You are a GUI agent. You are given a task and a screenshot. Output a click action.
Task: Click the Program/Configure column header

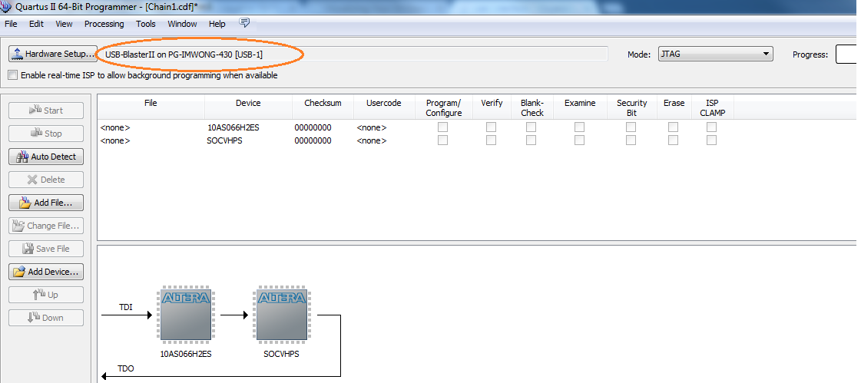(x=444, y=107)
